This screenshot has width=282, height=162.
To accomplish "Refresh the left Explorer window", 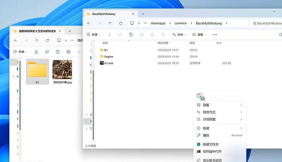I will point(47,40).
